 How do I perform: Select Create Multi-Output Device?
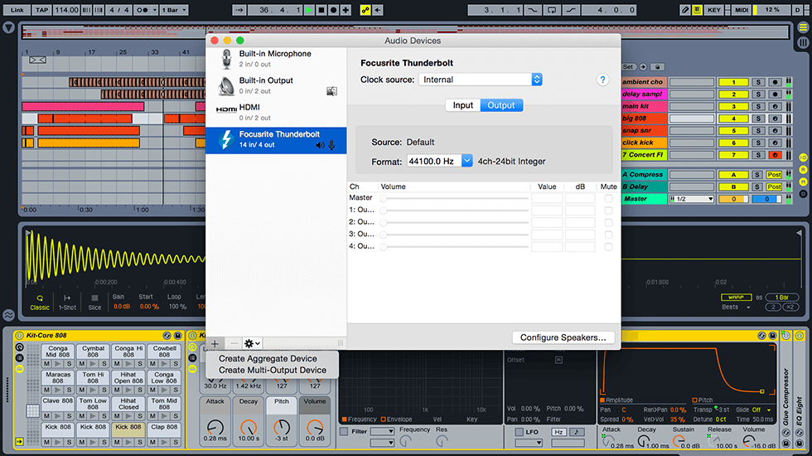click(x=273, y=370)
